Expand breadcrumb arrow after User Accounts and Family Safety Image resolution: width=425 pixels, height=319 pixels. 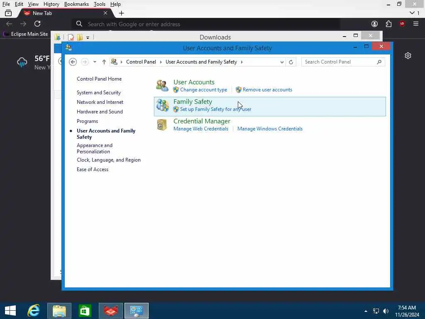coord(242,62)
